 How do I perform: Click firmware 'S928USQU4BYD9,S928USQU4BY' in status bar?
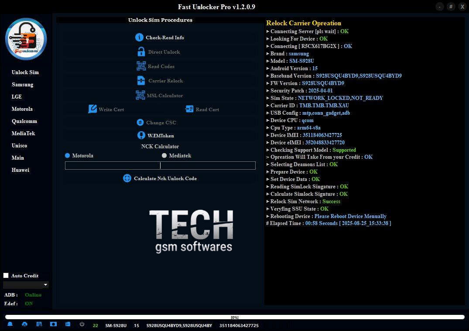click(x=179, y=325)
